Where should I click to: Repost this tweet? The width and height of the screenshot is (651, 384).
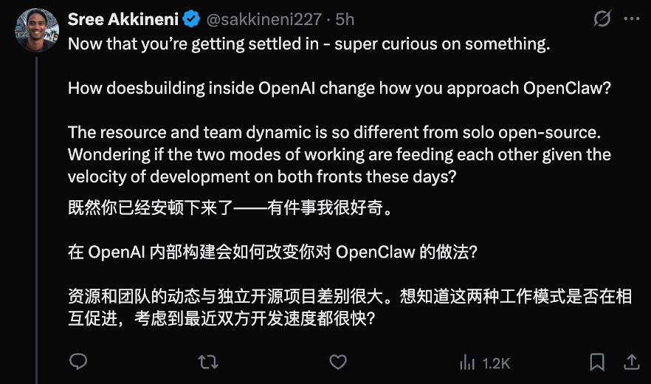(209, 362)
